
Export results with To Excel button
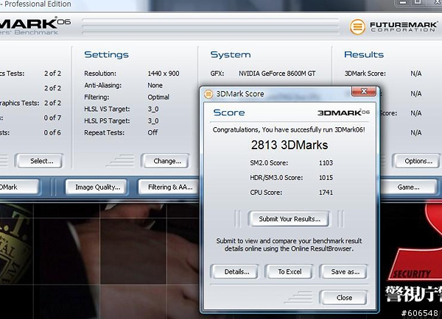click(290, 271)
